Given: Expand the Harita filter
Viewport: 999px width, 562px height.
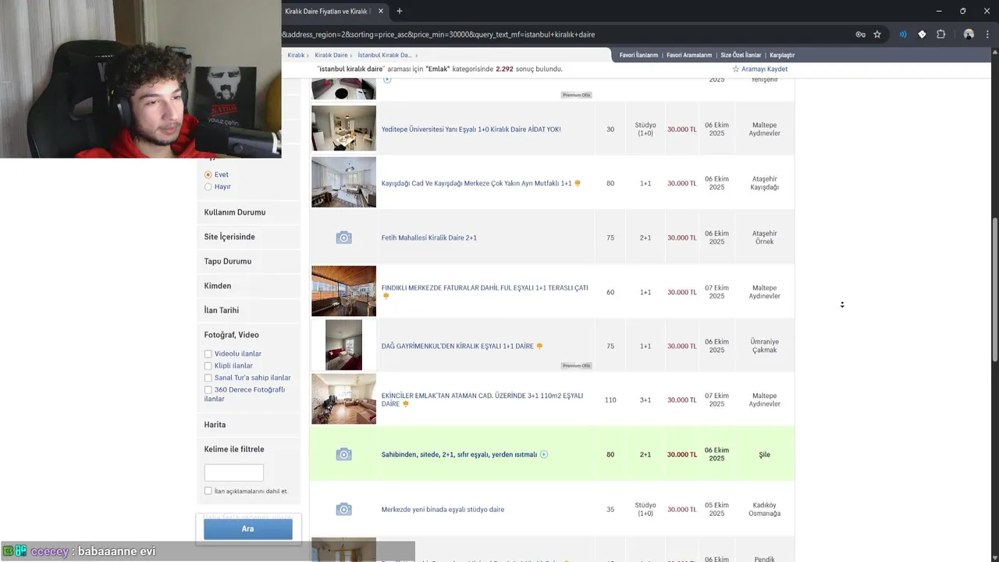Looking at the screenshot, I should 248,425.
